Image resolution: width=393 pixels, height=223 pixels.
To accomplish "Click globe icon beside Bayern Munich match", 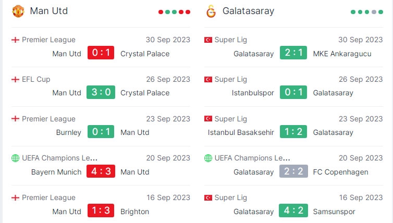I will click(x=15, y=158).
